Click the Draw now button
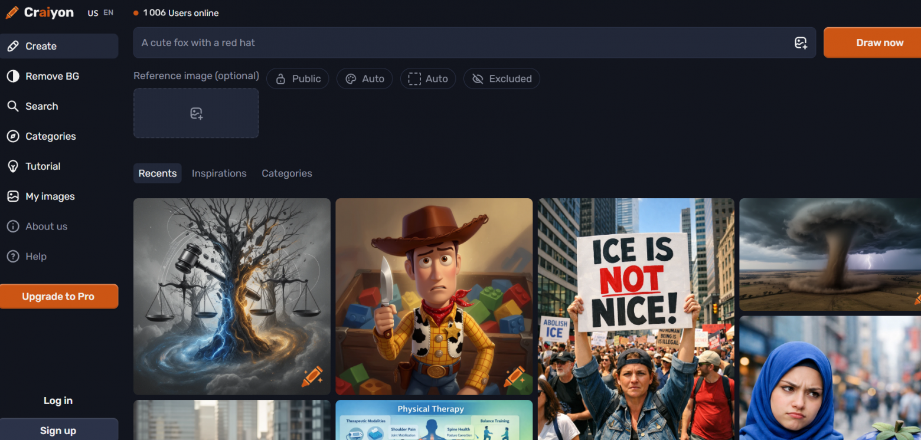The image size is (921, 440). pyautogui.click(x=873, y=42)
